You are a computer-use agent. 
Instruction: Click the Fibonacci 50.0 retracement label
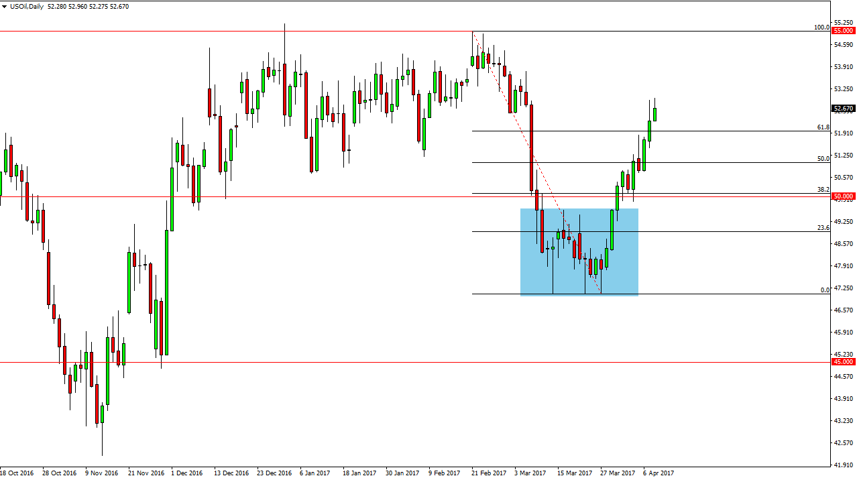pos(823,158)
